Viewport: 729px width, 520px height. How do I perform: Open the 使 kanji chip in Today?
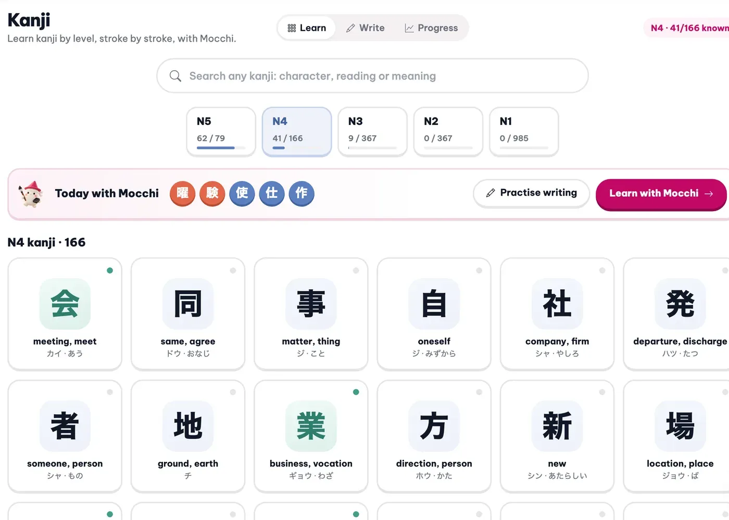[242, 193]
